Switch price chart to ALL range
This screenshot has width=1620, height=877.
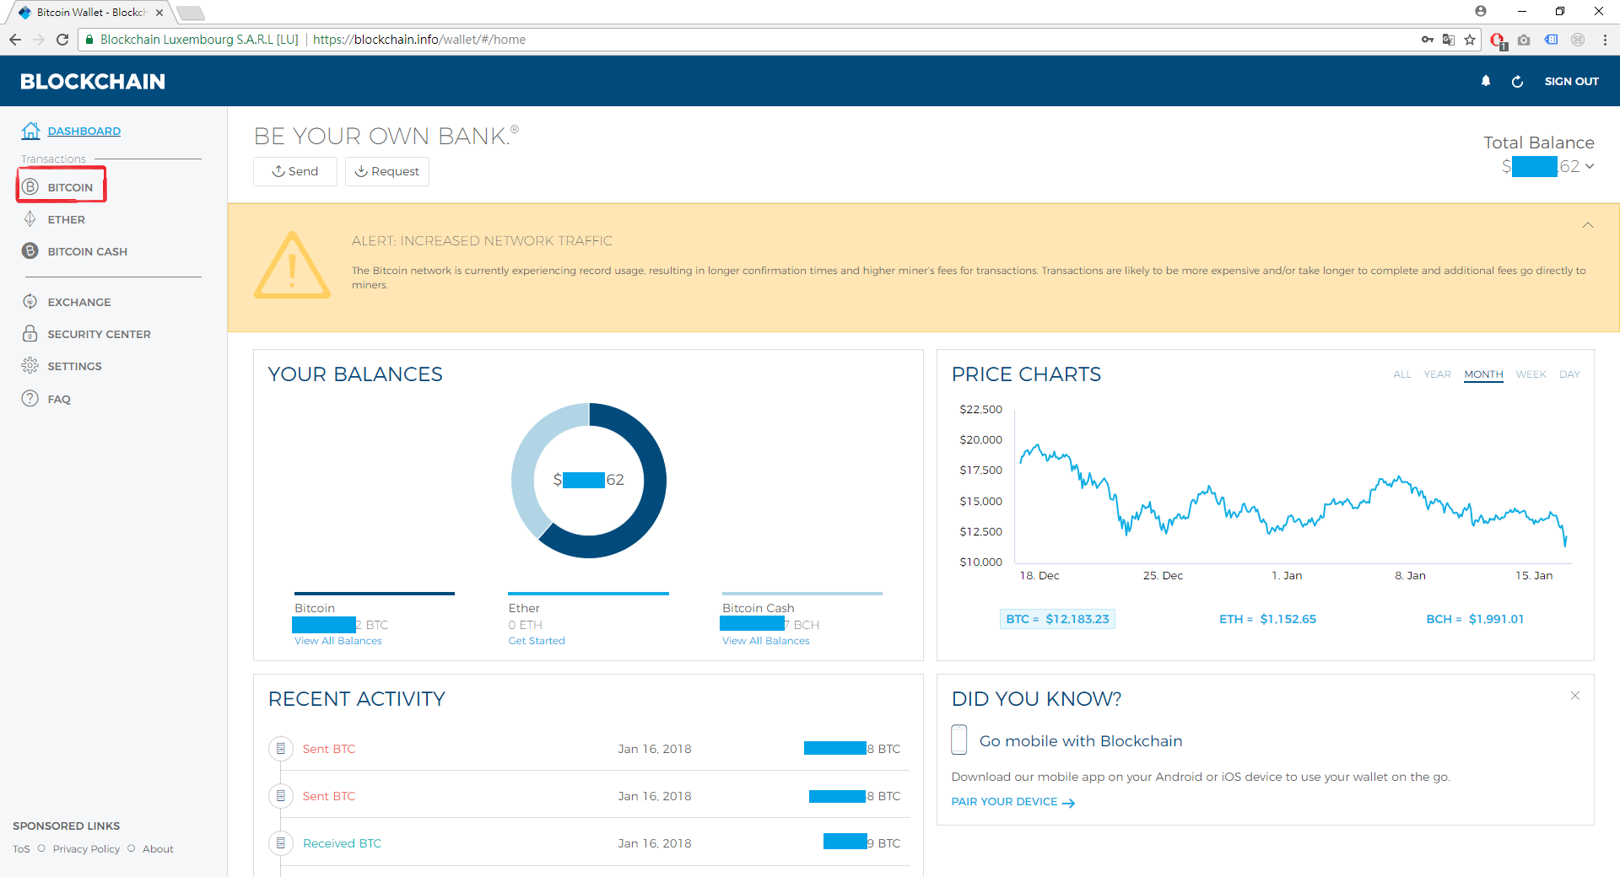point(1402,374)
